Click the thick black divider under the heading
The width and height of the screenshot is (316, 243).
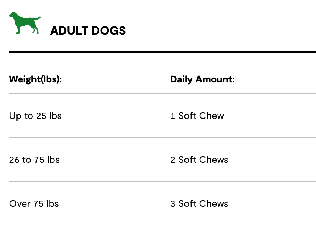point(162,52)
